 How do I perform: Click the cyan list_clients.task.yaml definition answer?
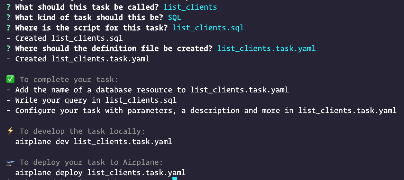[x=267, y=48]
